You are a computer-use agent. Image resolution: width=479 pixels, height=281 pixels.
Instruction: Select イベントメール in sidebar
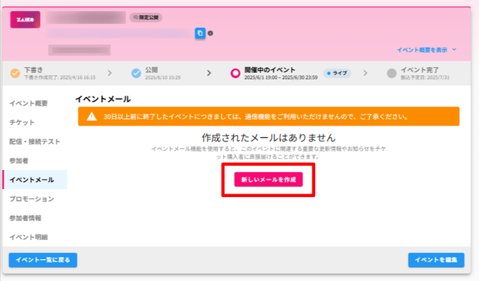(35, 180)
